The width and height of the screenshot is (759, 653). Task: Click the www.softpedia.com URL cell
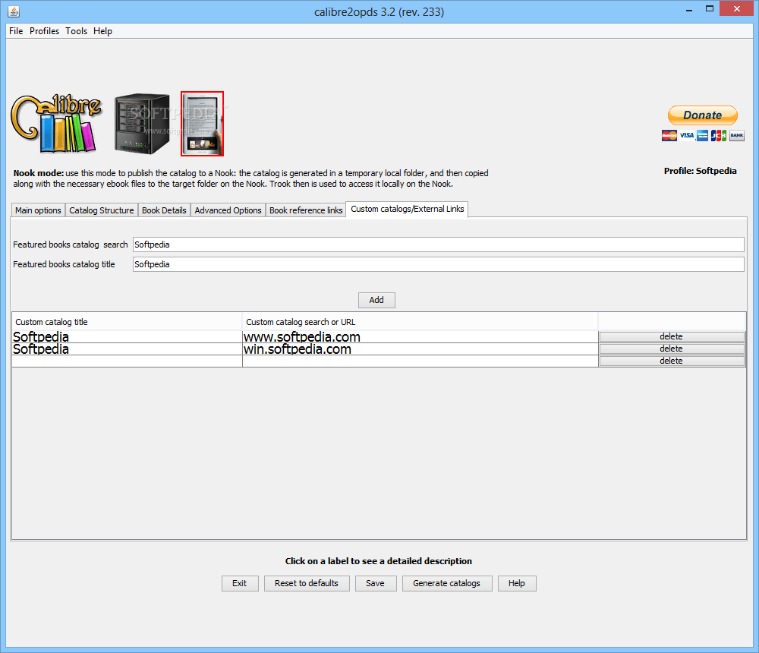(x=420, y=336)
